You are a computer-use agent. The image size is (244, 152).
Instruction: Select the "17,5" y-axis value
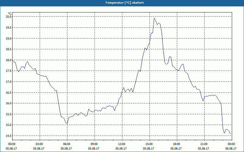[9, 71]
